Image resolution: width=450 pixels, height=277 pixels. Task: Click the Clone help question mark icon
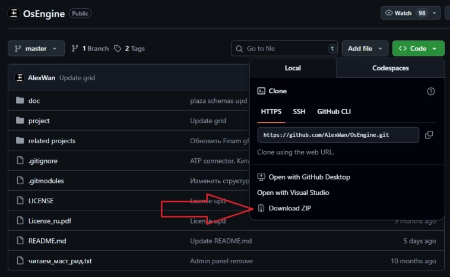(x=430, y=92)
